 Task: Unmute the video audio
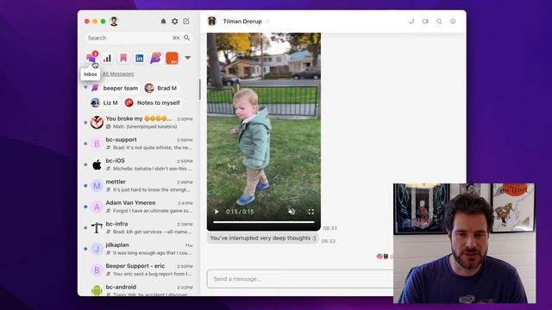pyautogui.click(x=292, y=212)
